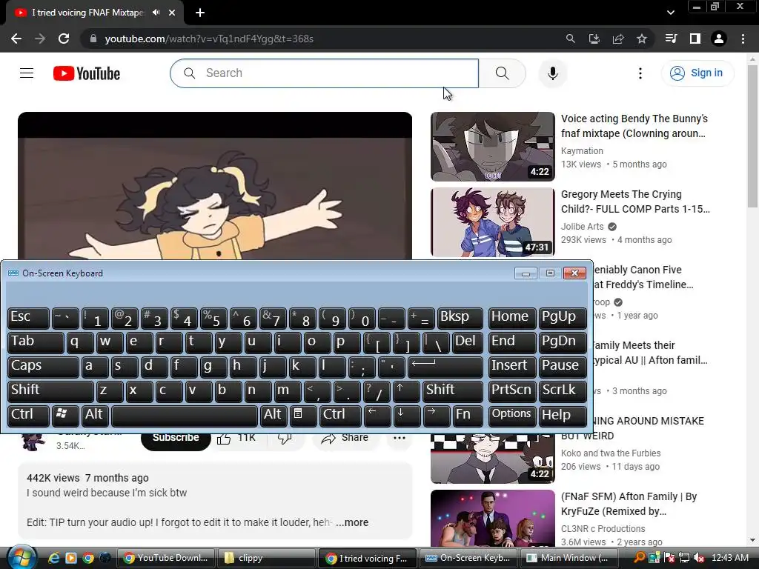
Task: Open YouTube settings three-dot menu
Action: point(640,73)
